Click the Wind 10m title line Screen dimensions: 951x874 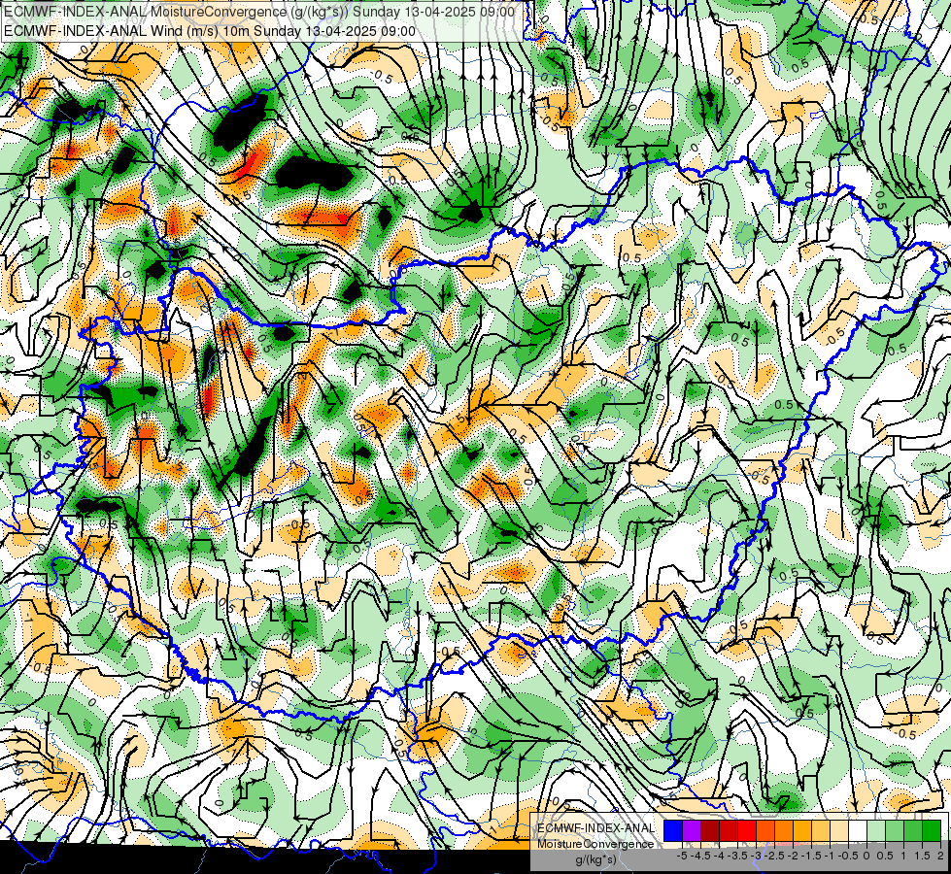tap(210, 31)
